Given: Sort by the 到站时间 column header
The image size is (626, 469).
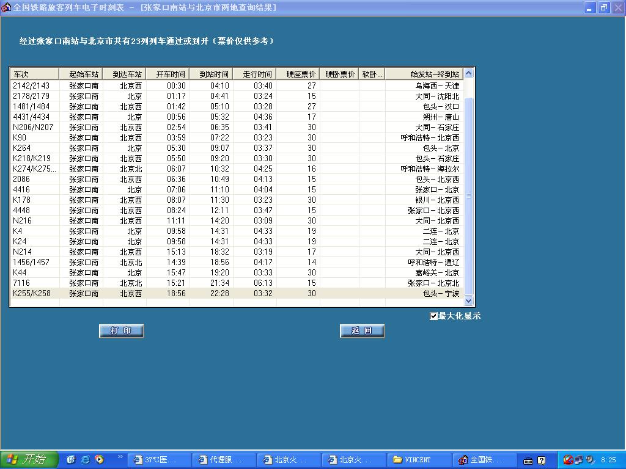Looking at the screenshot, I should click(x=211, y=74).
